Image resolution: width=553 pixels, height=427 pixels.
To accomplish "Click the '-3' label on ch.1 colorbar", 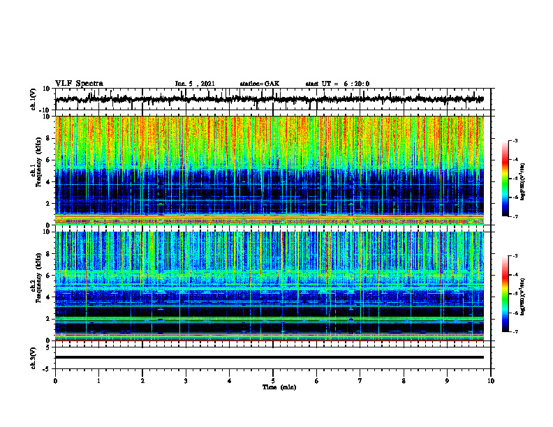I will (x=515, y=140).
